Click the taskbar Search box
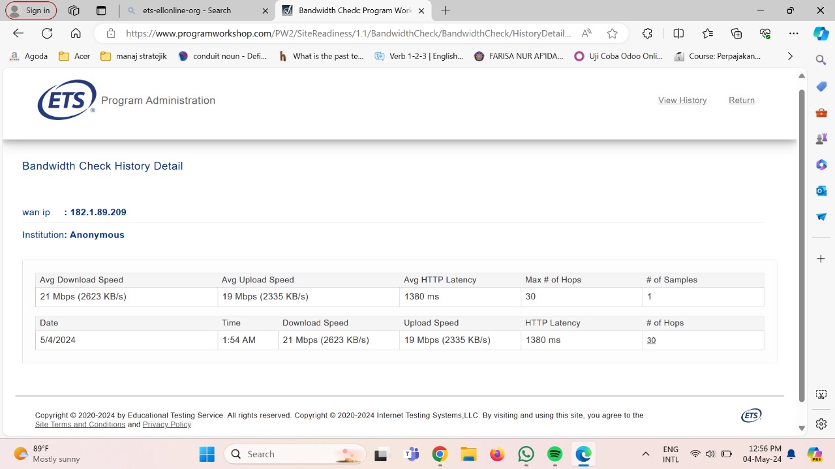835x469 pixels. (x=295, y=454)
